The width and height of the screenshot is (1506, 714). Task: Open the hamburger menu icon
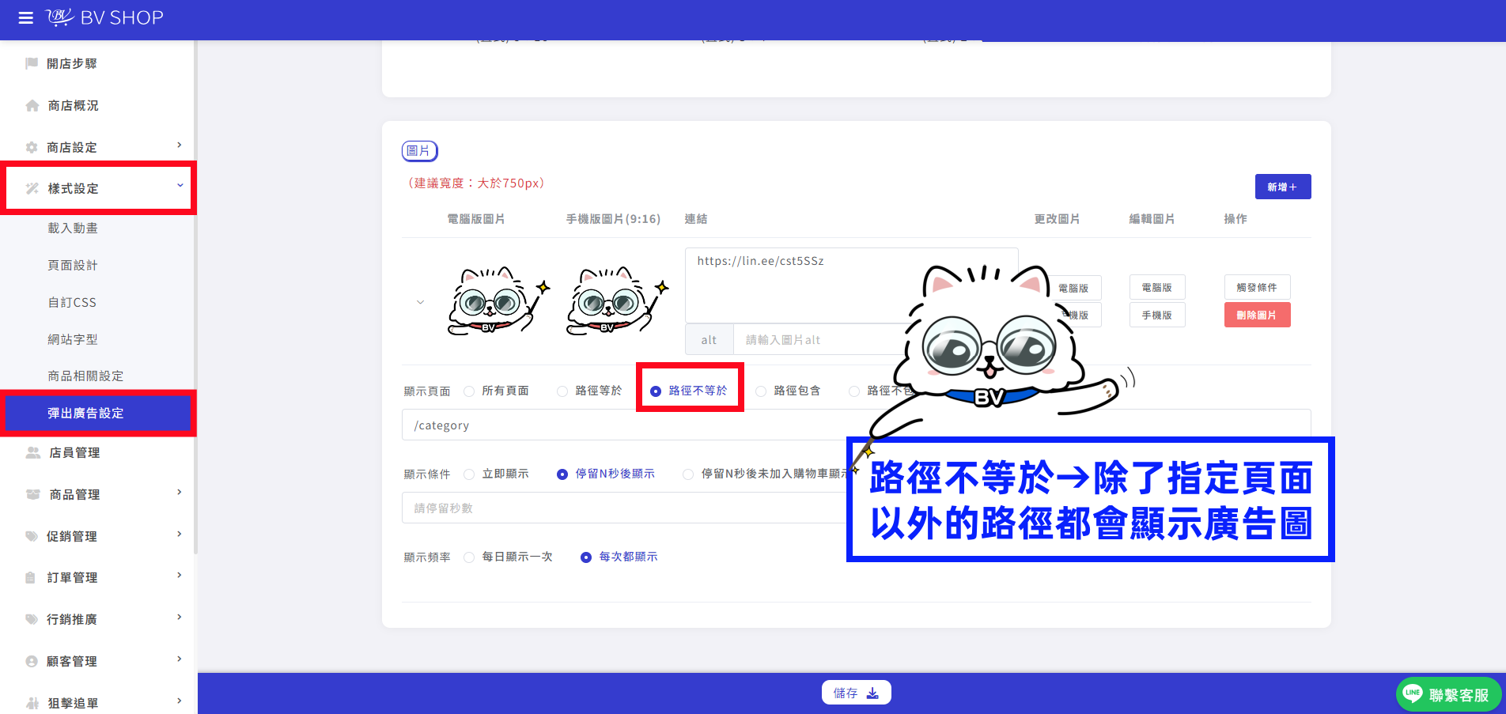(26, 17)
